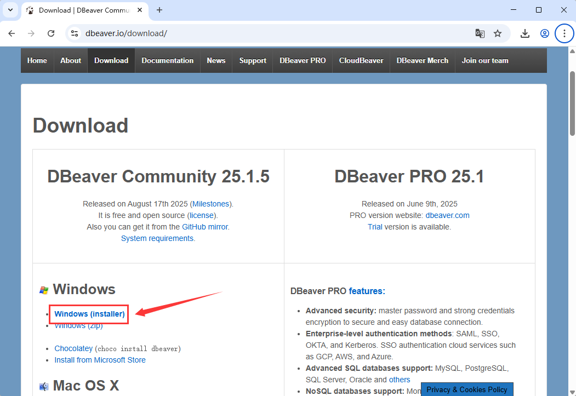
Task: Open Chrome's three-dot menu
Action: [x=564, y=33]
